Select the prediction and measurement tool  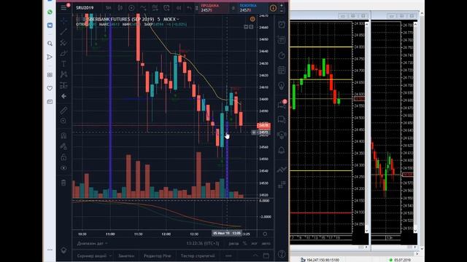tap(63, 86)
